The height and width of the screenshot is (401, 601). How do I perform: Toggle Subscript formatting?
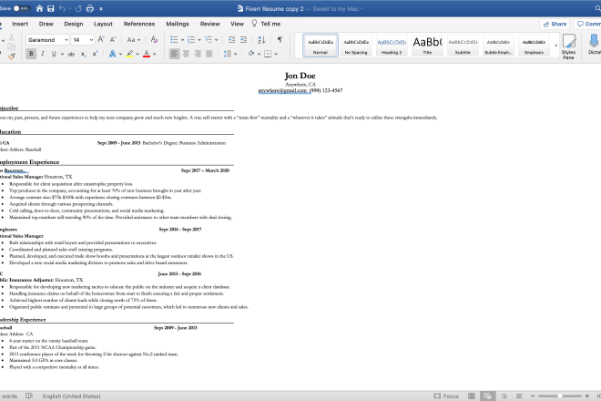83,54
